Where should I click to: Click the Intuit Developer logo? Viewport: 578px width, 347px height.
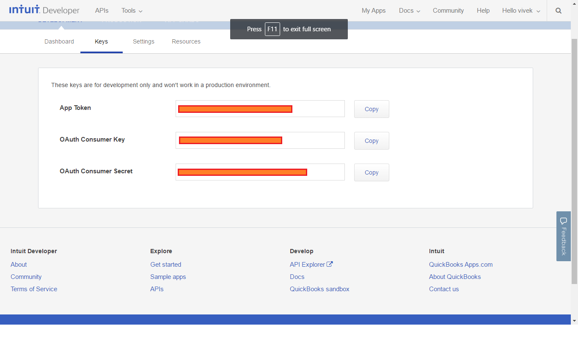pos(44,10)
